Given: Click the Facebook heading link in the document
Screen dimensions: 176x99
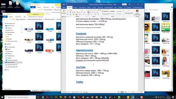Looking at the screenshot, I should (81, 34).
